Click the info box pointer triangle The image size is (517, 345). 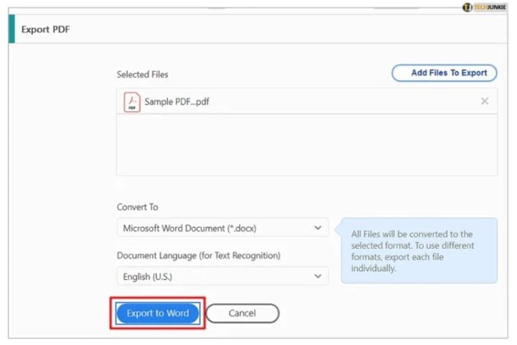(337, 230)
